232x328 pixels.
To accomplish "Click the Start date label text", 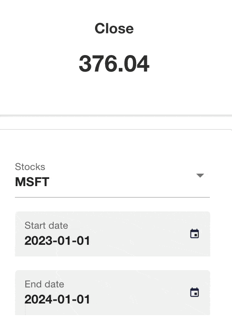I will tap(46, 225).
